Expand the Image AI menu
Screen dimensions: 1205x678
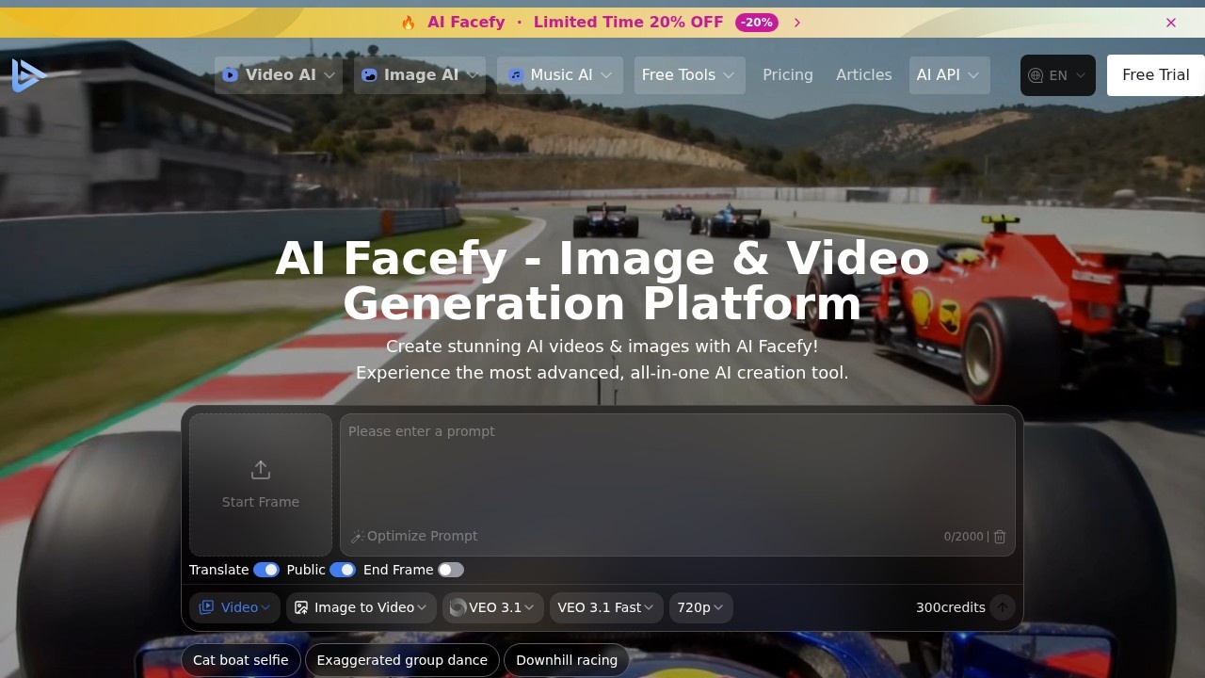(x=420, y=75)
